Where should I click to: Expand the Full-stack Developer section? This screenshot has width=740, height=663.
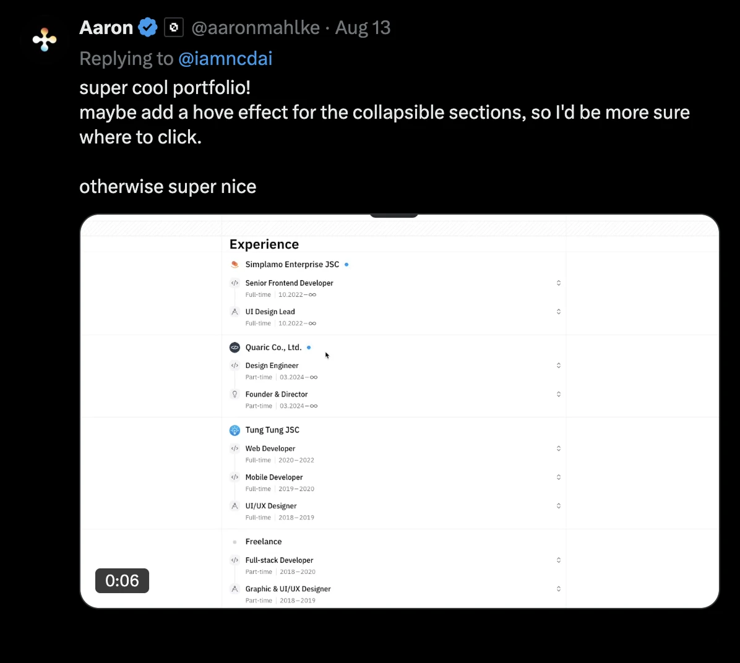click(558, 560)
